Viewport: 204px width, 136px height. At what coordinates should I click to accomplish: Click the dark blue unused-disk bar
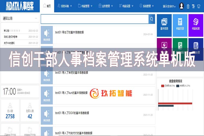coord(166,106)
